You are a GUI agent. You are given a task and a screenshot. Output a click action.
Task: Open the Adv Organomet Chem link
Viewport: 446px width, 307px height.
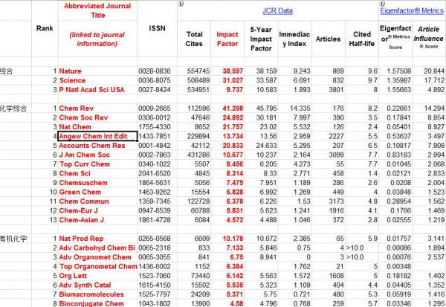(x=95, y=257)
